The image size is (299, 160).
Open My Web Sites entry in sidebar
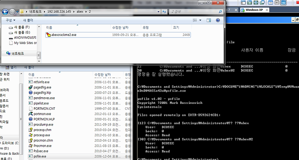click(23, 43)
